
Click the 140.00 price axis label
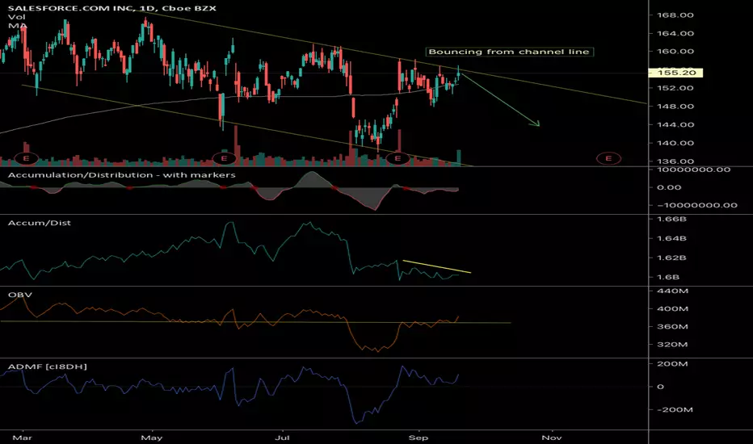tap(675, 143)
